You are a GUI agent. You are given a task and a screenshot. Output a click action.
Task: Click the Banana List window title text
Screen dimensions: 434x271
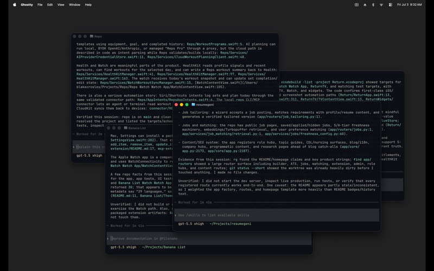point(137,128)
